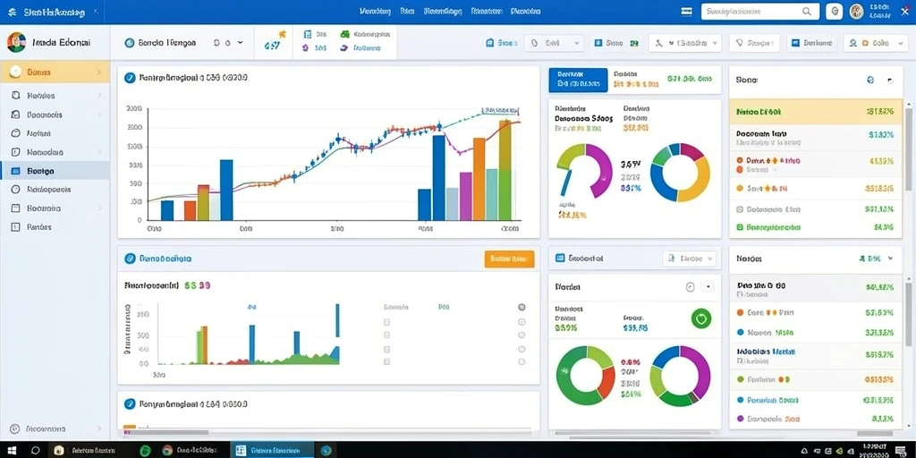Click the blue check icon in the main chart panel header

click(131, 78)
